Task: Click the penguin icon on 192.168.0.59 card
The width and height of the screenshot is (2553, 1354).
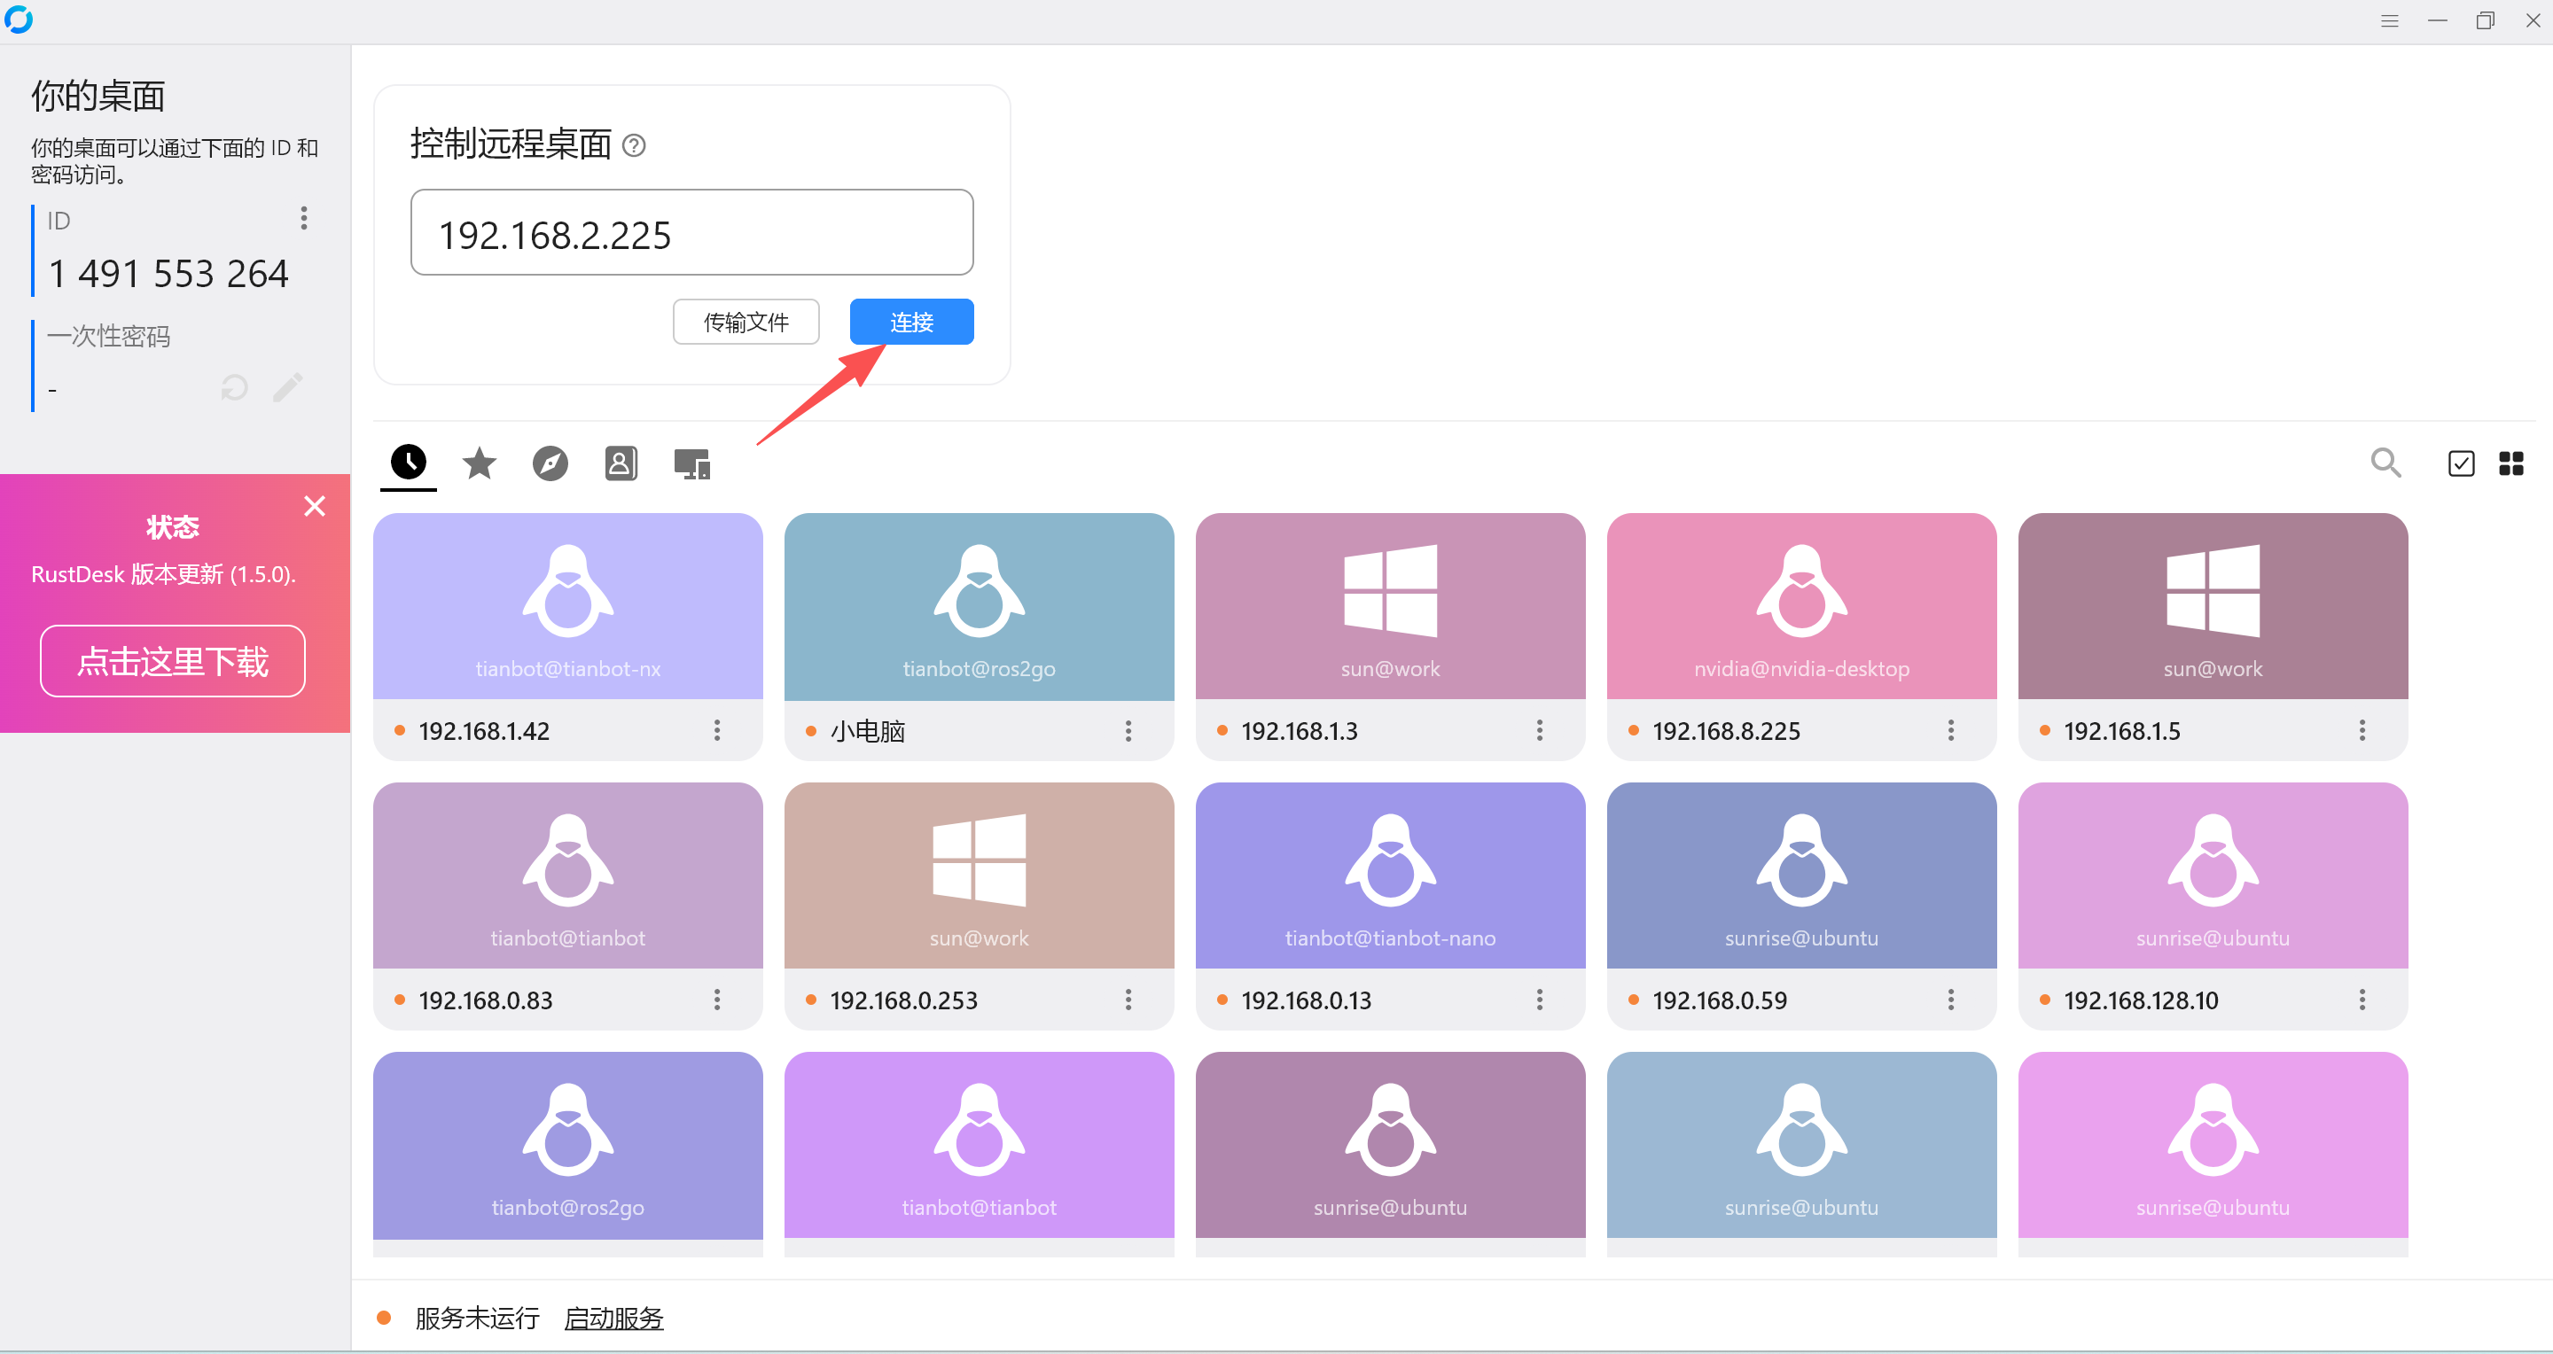Action: tap(1802, 860)
